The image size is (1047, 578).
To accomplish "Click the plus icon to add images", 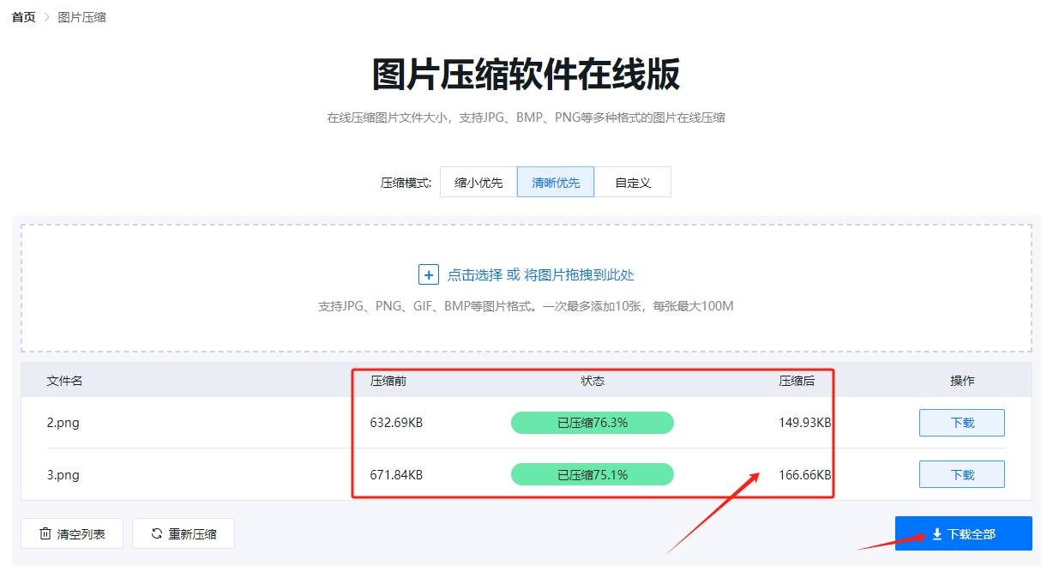I will [x=428, y=274].
